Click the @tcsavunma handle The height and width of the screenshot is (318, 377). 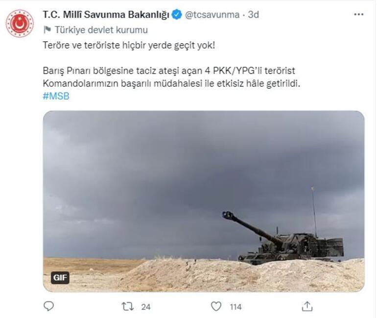212,15
